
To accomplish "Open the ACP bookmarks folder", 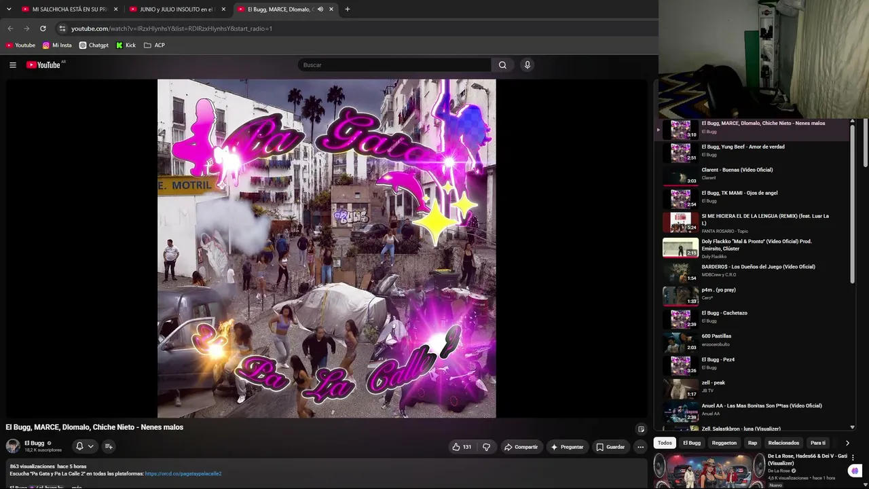I will 154,46.
